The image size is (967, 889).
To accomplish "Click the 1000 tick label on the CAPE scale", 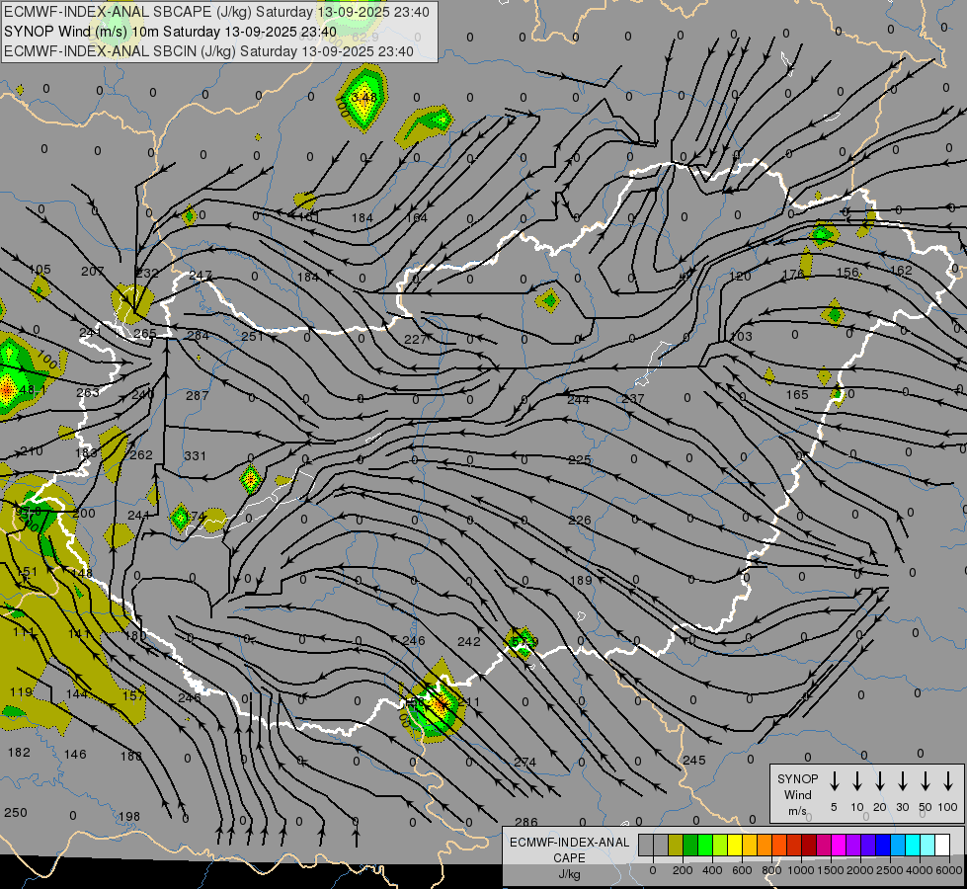I will pos(800,870).
